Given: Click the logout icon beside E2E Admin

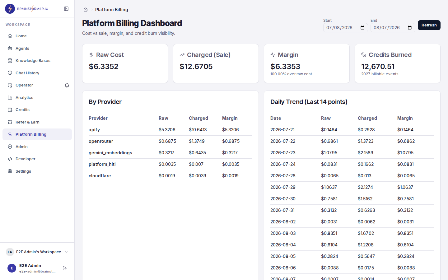Looking at the screenshot, I should (65, 268).
